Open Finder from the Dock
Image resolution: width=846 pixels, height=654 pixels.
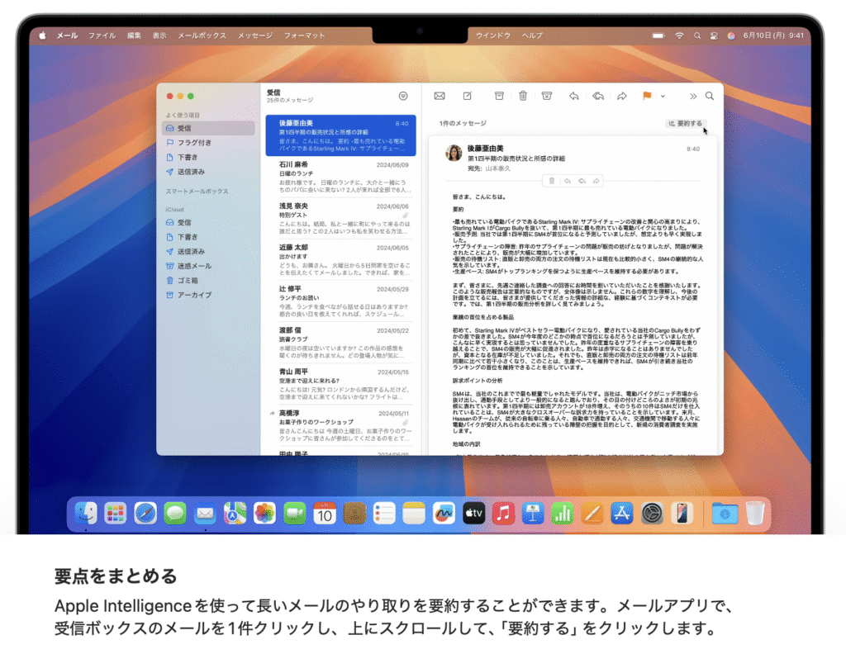pyautogui.click(x=86, y=514)
